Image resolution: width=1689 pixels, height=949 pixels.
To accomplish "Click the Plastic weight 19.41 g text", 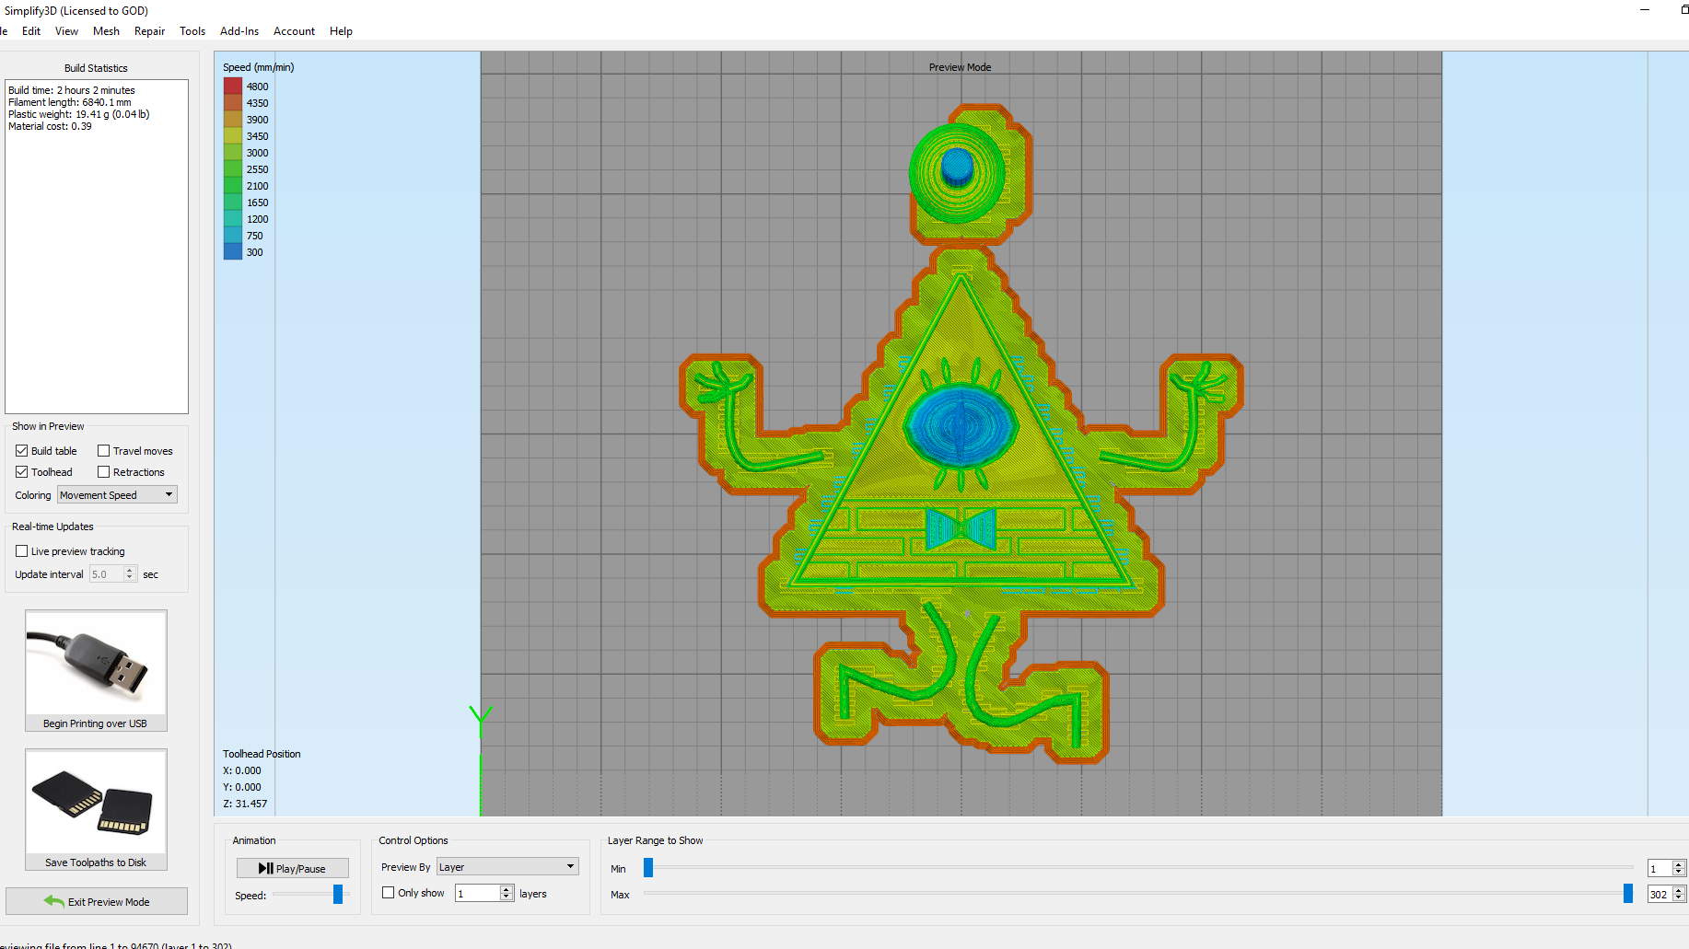I will coord(79,114).
